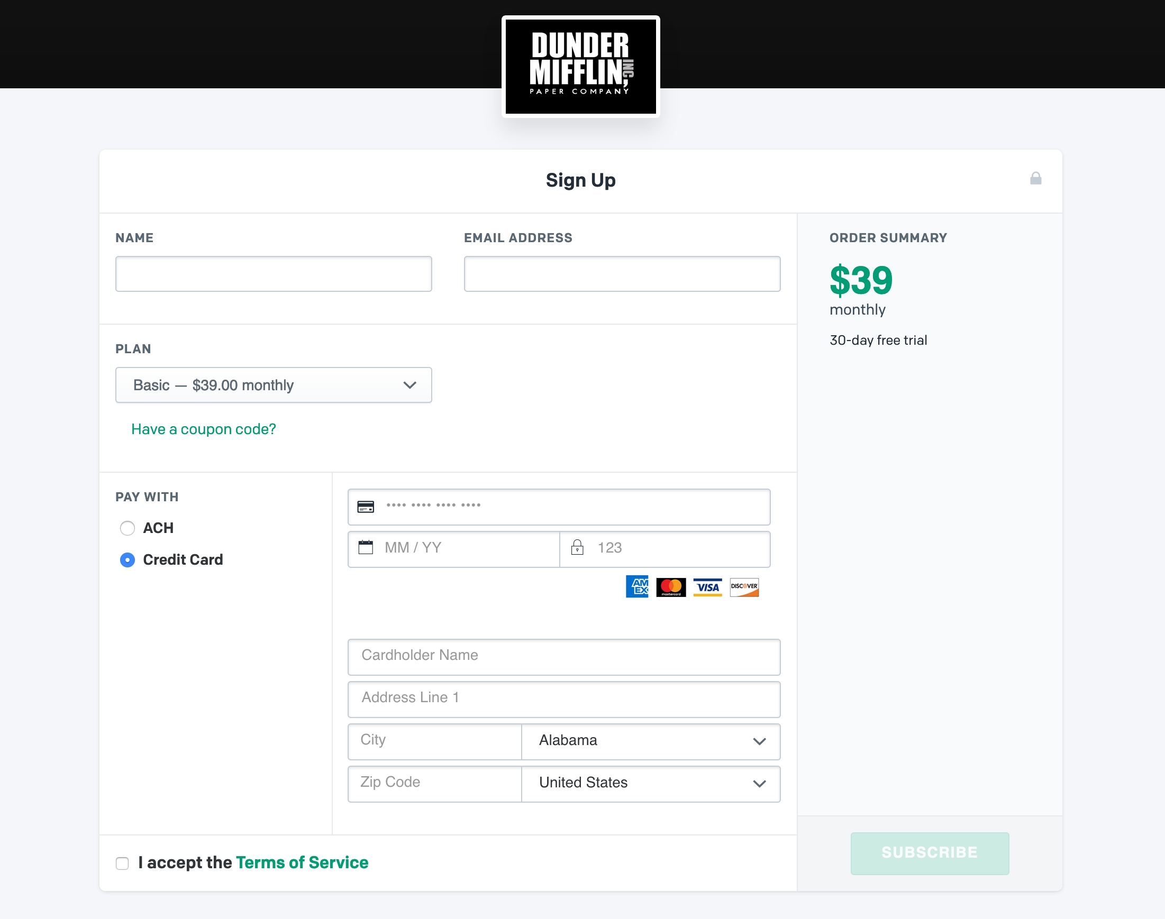Select the ACH payment radio button
This screenshot has height=919, width=1165.
127,528
